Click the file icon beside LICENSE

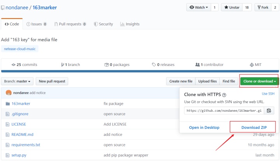7,124
